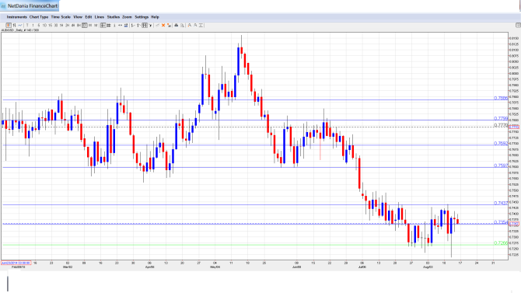521x293 pixels.
Task: Click the second A text-size icon
Action: point(195,25)
